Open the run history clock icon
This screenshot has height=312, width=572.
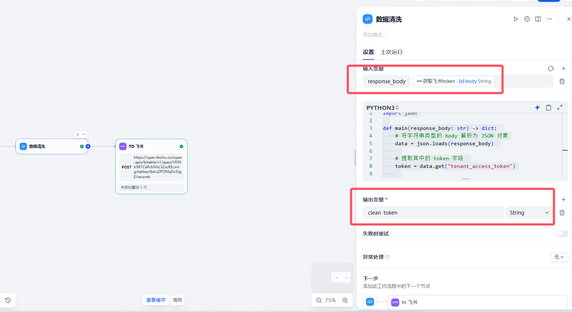tap(8, 300)
